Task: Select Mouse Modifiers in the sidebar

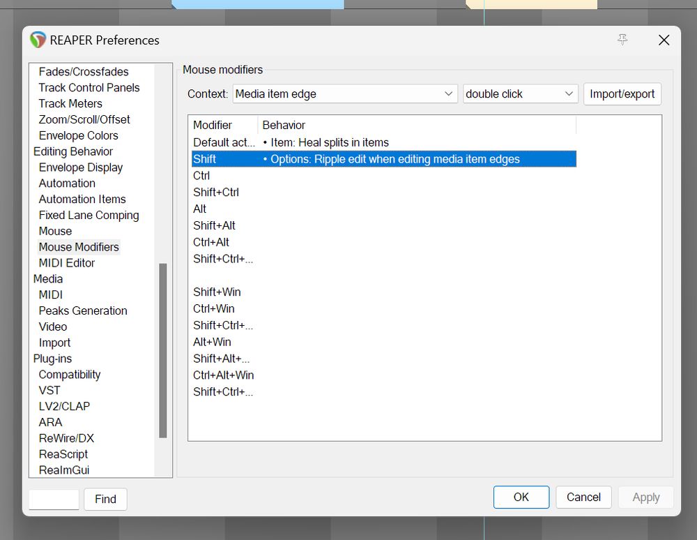Action: coord(79,247)
